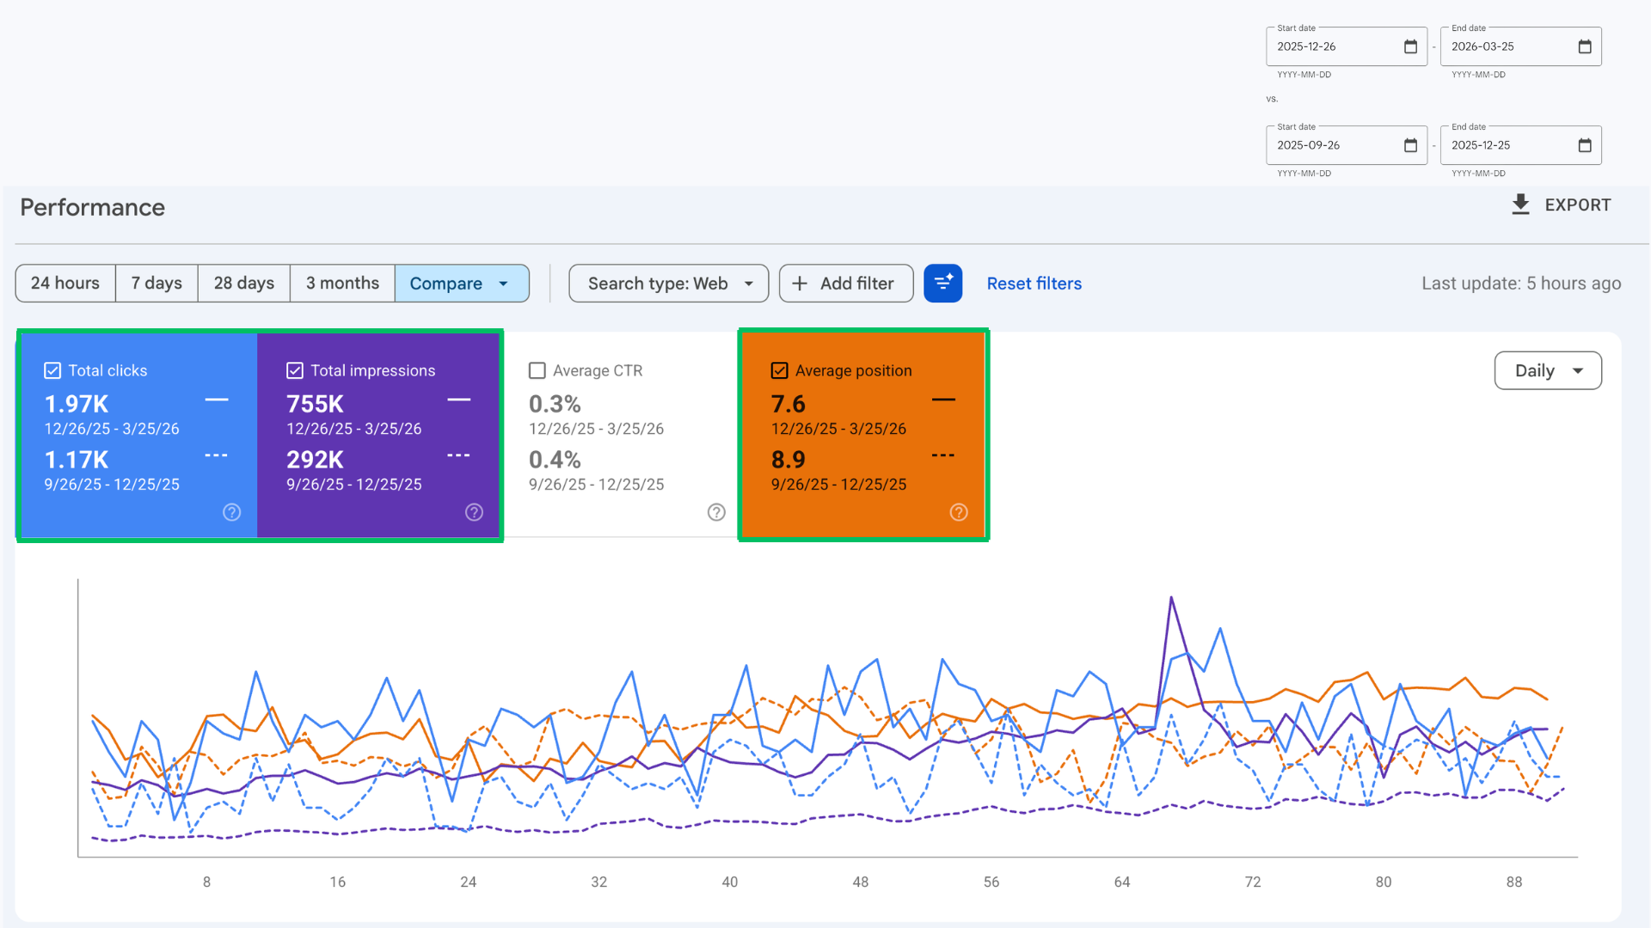The height and width of the screenshot is (928, 1651).
Task: Toggle the Total impressions checkbox
Action: [x=295, y=370]
